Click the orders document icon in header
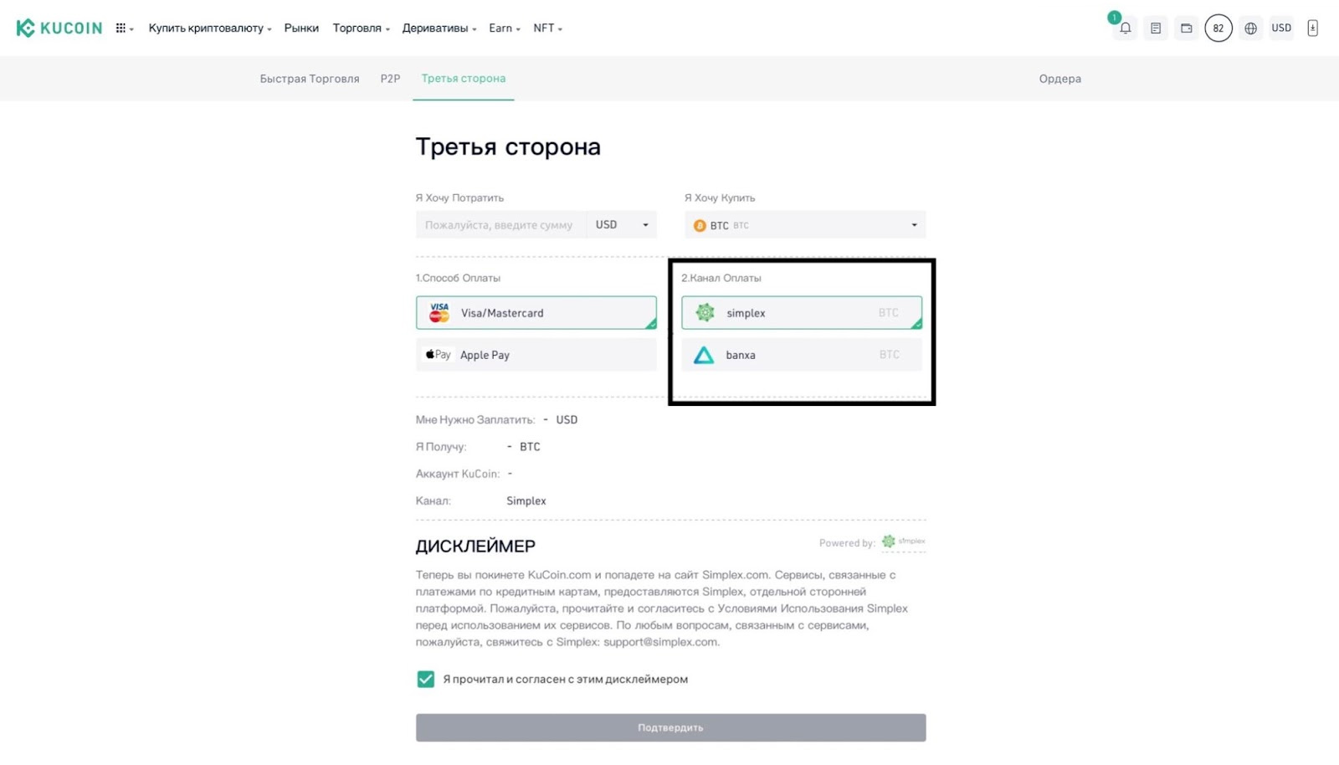Screen dimensions: 1339x765 1156,28
